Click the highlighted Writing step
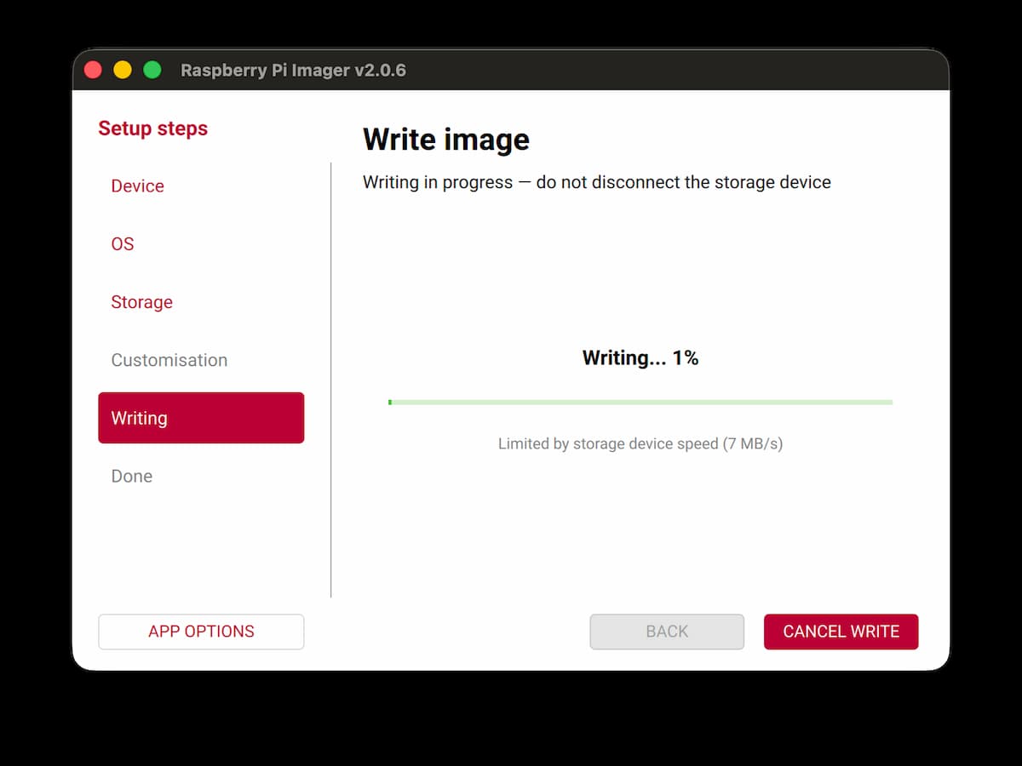 pos(201,418)
